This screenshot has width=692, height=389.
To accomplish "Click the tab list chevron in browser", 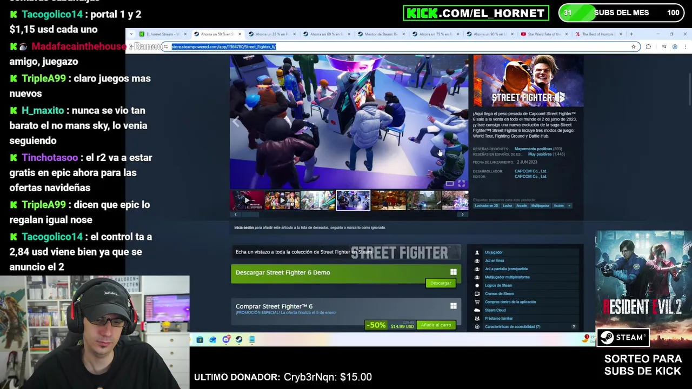I will coord(131,34).
